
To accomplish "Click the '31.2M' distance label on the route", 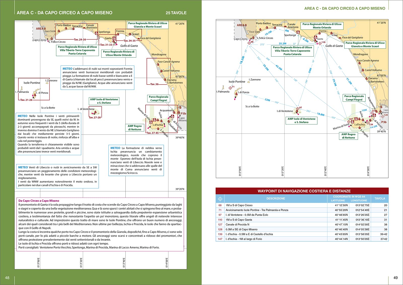I will 349,81.
